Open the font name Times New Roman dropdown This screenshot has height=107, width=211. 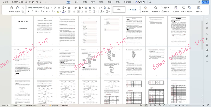pos(43,8)
